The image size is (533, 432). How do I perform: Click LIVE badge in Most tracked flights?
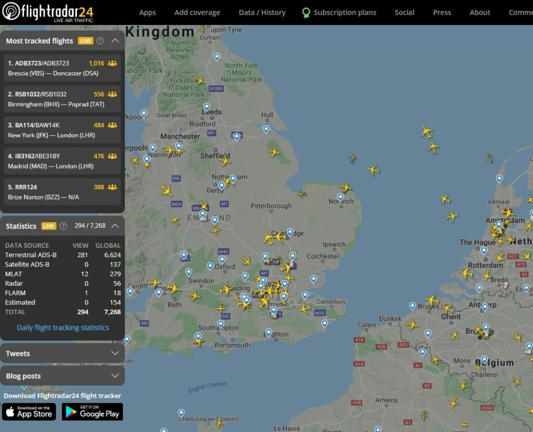pos(85,41)
